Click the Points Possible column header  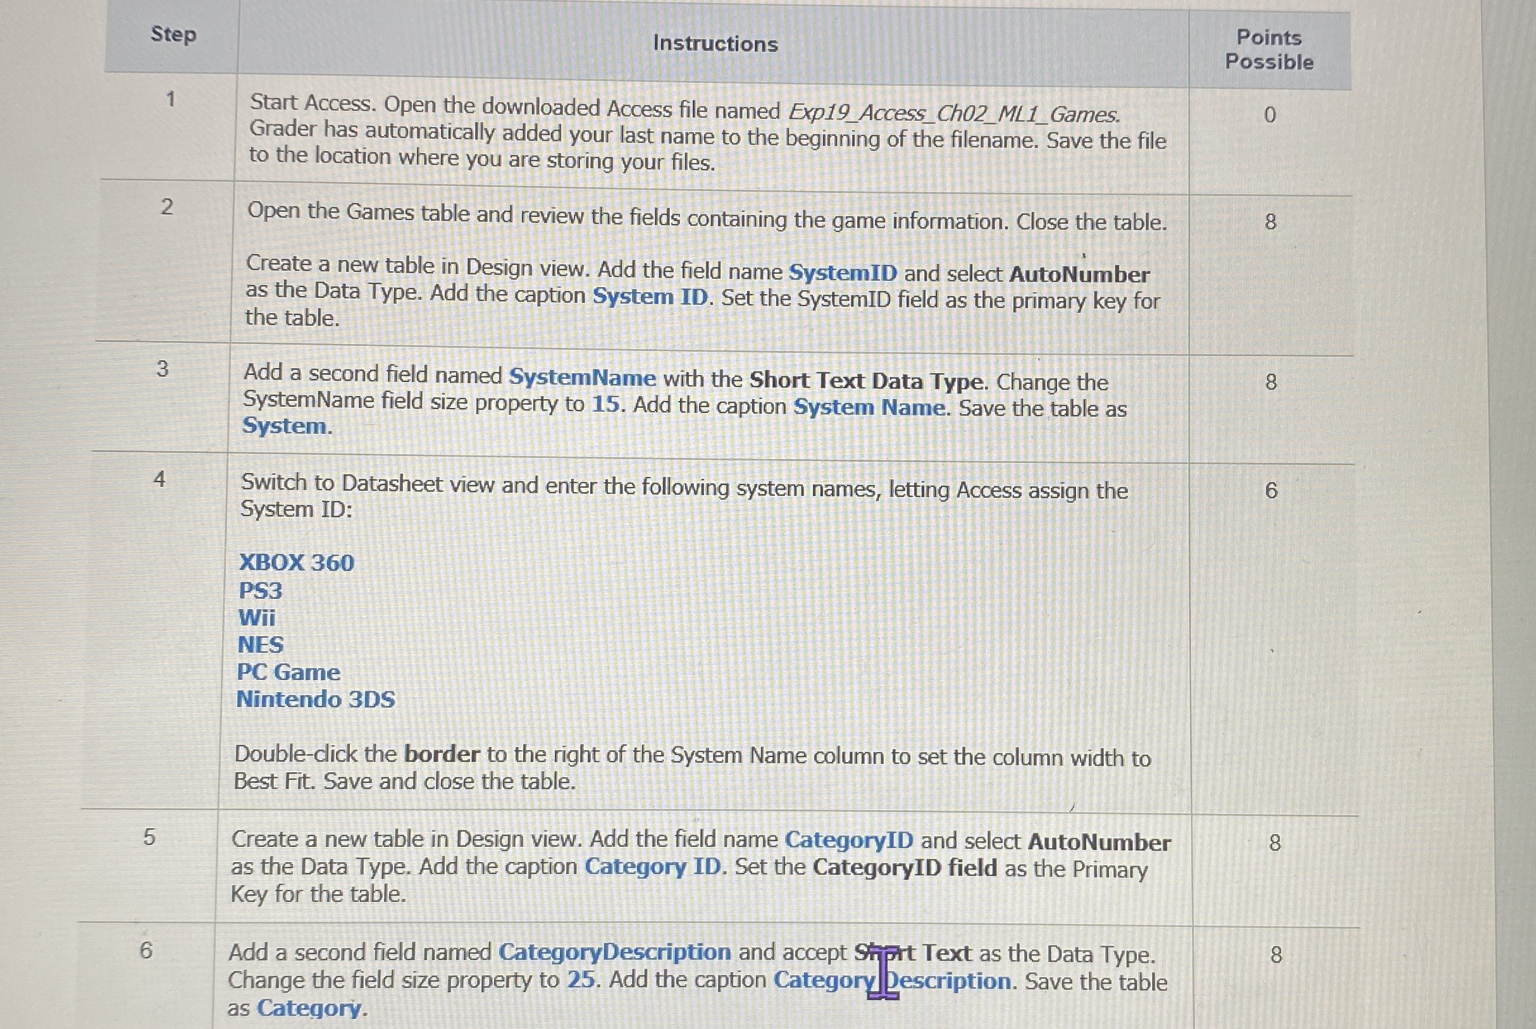click(x=1269, y=49)
